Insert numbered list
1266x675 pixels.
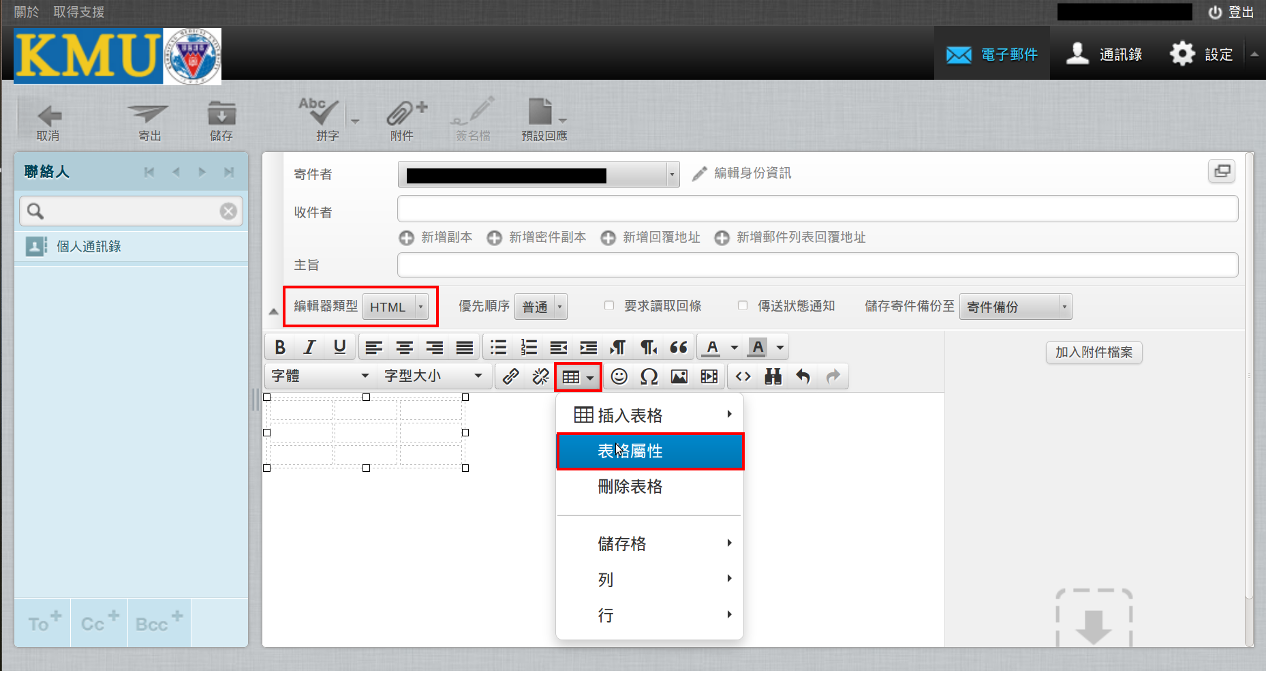point(529,348)
